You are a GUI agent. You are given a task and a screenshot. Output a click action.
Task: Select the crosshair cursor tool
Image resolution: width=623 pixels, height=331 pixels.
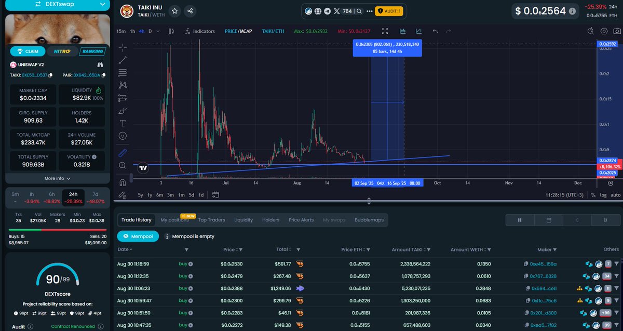click(123, 47)
